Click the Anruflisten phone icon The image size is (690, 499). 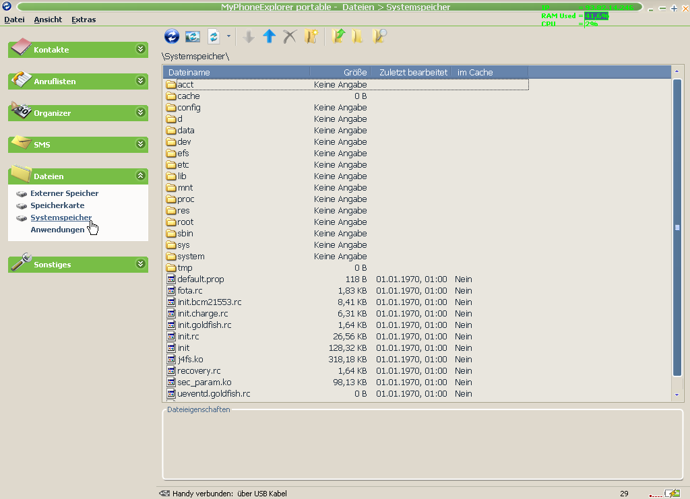click(x=21, y=79)
